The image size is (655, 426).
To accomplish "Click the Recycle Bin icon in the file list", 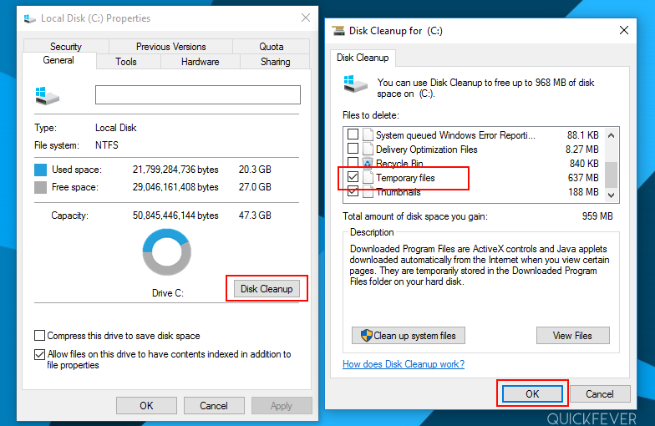I will click(x=368, y=163).
